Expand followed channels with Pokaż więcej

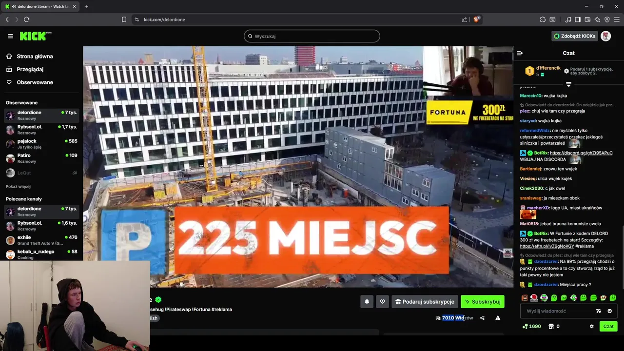[18, 186]
